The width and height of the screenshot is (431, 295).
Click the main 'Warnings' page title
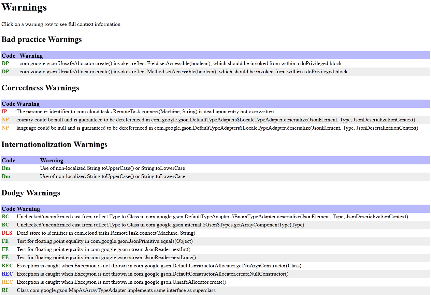pos(24,7)
